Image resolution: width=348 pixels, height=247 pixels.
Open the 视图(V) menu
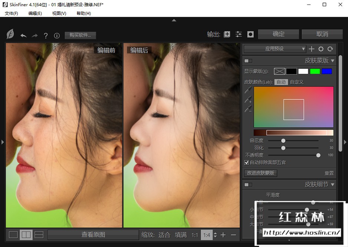(x=59, y=13)
